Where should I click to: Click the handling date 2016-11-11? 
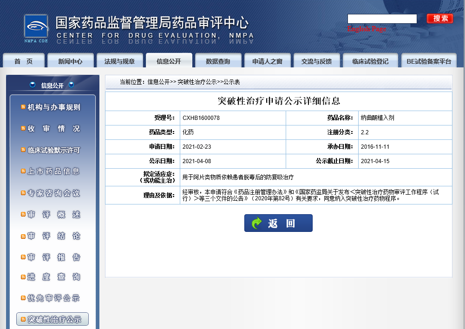click(375, 146)
